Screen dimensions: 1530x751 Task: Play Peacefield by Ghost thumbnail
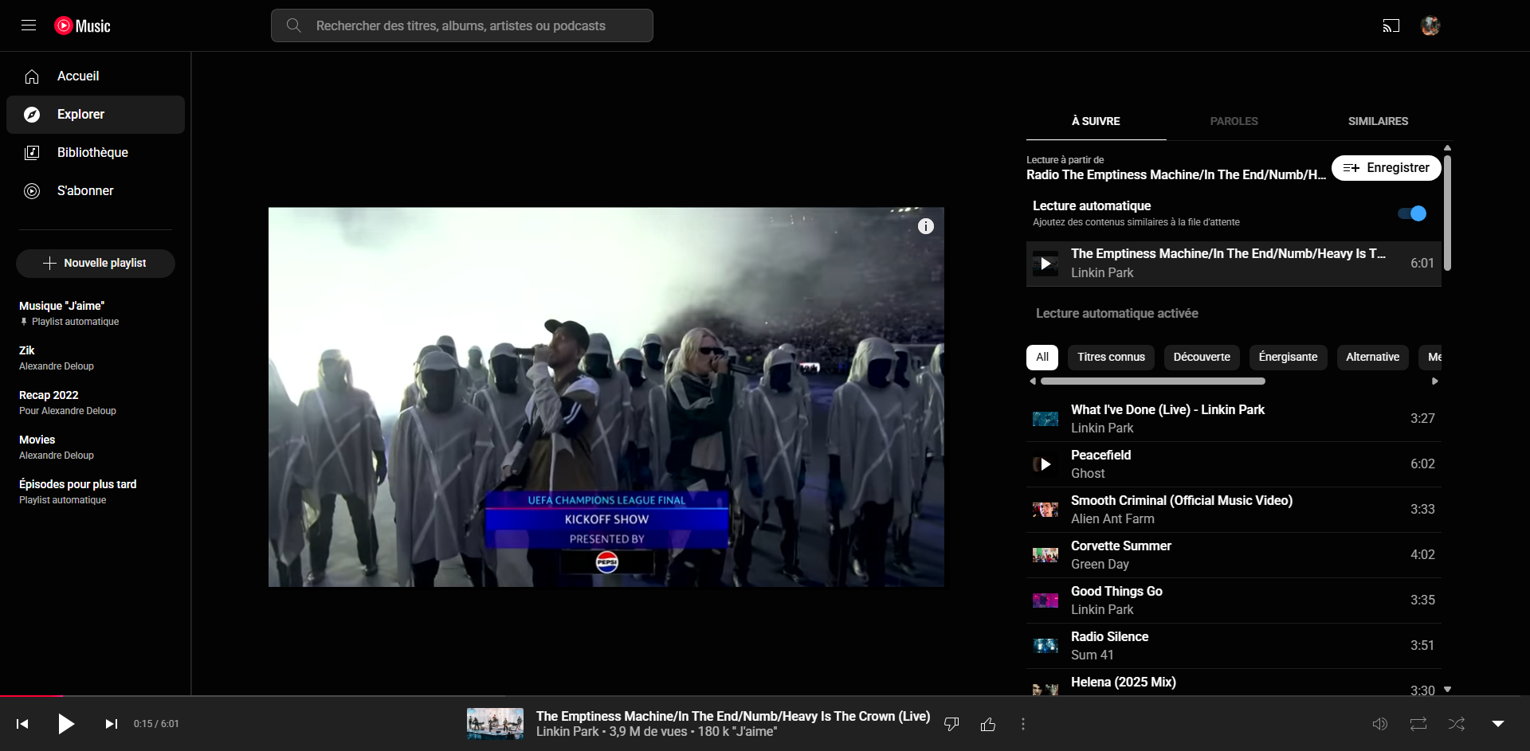click(1045, 464)
